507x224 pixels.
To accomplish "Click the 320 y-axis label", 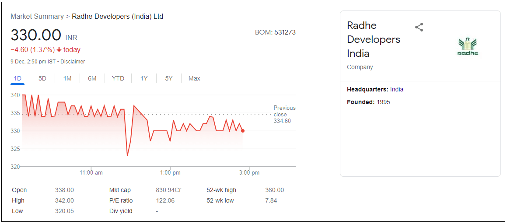I will click(15, 167).
